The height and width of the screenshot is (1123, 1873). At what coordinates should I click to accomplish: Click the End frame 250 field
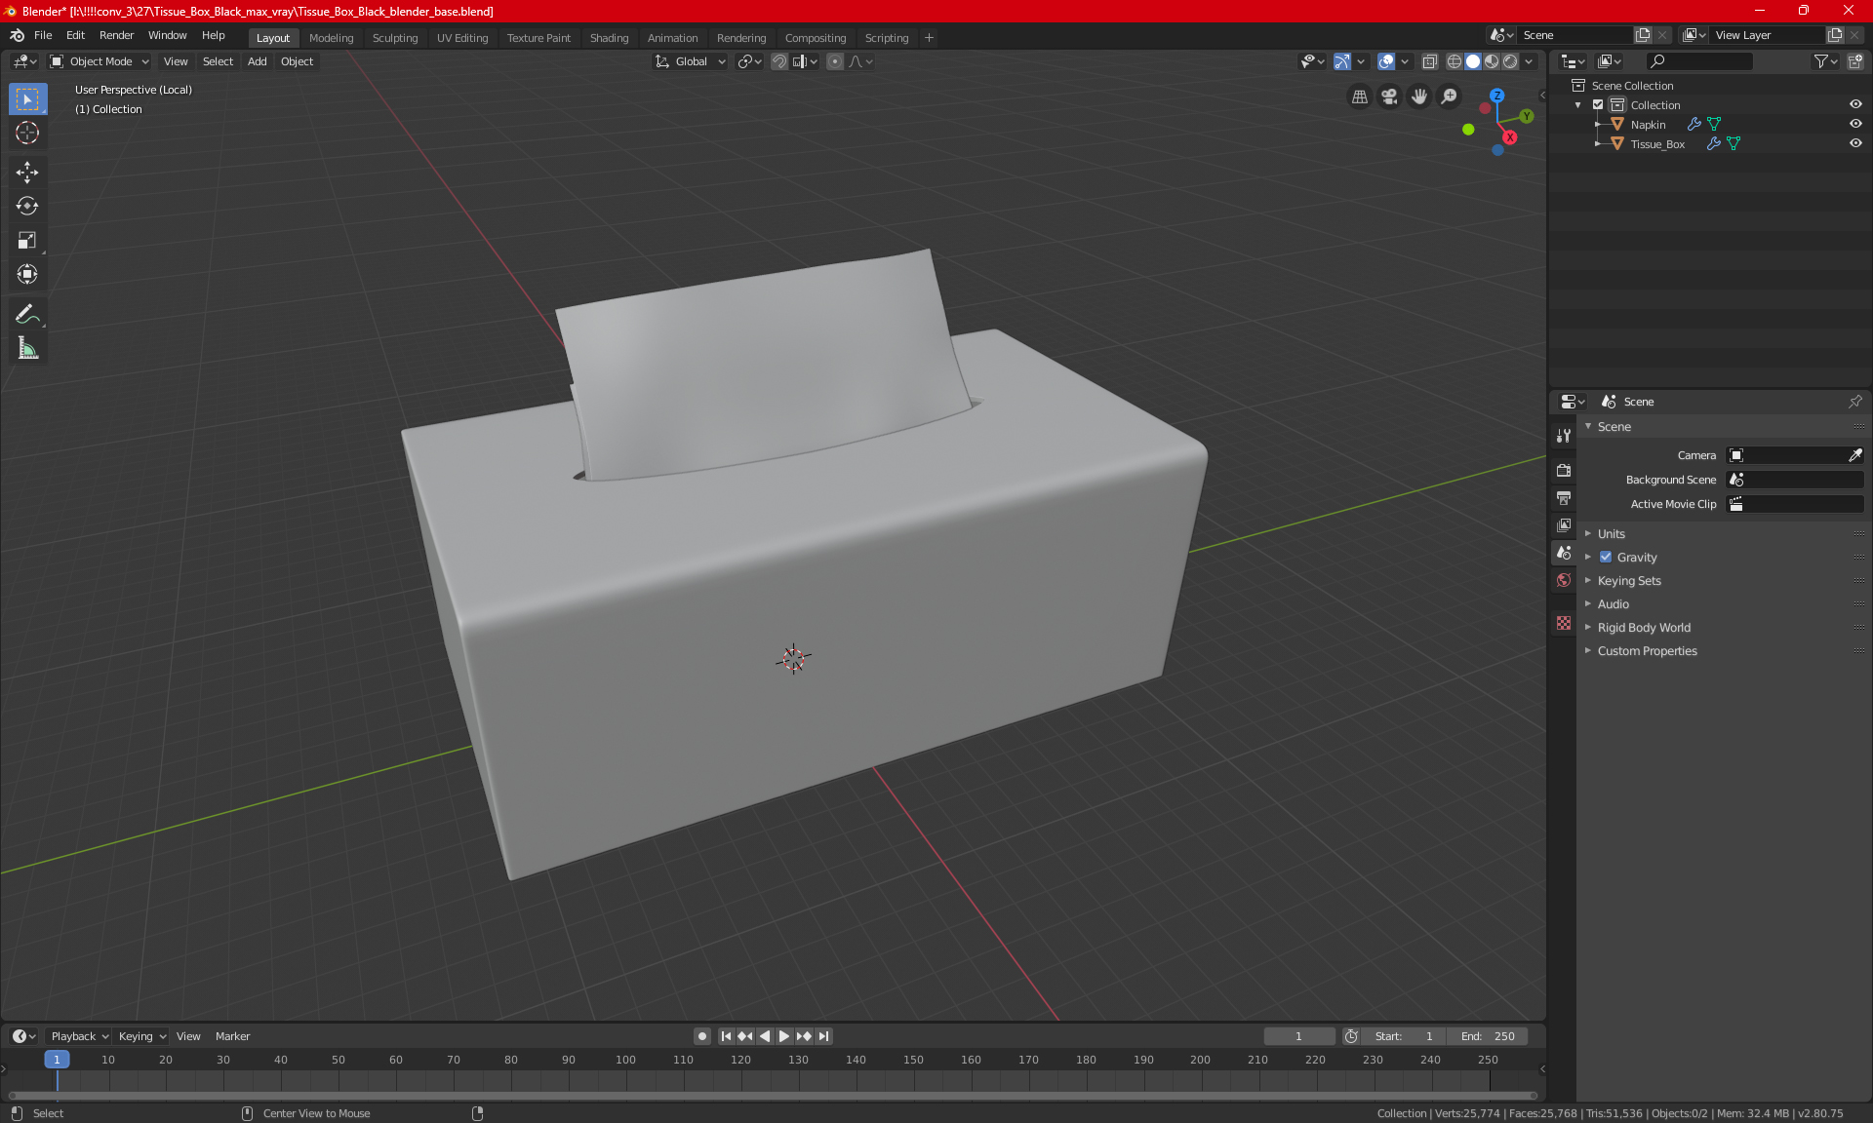coord(1488,1036)
